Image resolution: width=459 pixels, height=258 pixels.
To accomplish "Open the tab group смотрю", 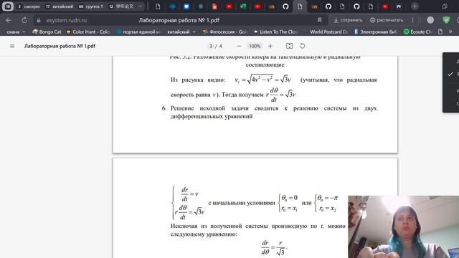I will point(29,6).
